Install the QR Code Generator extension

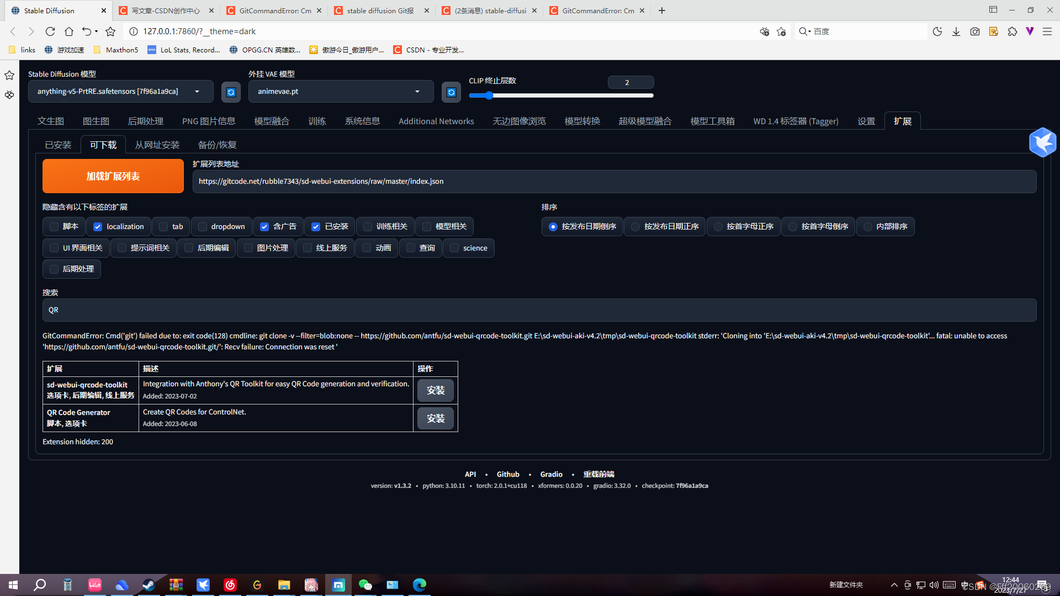click(x=435, y=418)
